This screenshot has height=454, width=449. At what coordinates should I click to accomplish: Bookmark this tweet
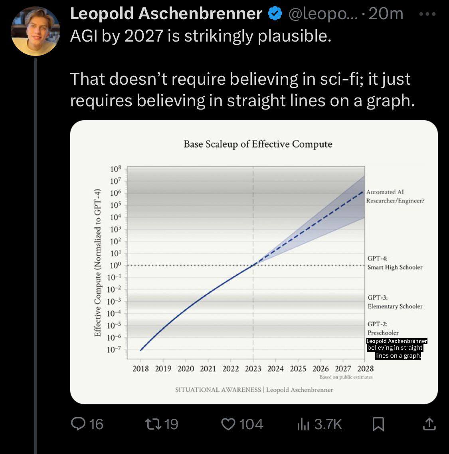[x=378, y=424]
